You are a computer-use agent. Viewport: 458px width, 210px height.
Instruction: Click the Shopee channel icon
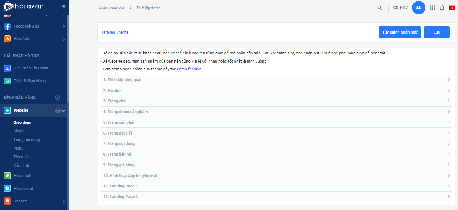click(x=7, y=201)
